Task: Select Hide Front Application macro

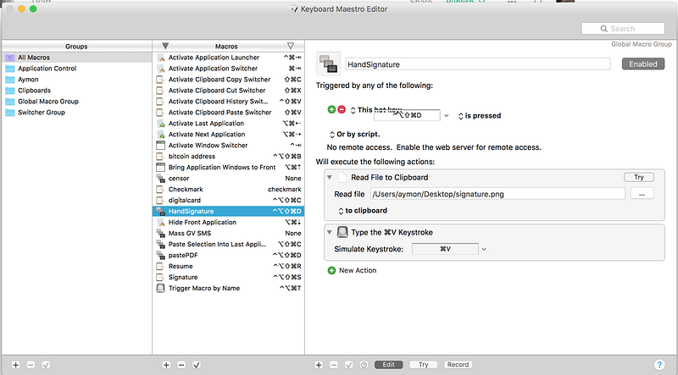Action: 228,222
